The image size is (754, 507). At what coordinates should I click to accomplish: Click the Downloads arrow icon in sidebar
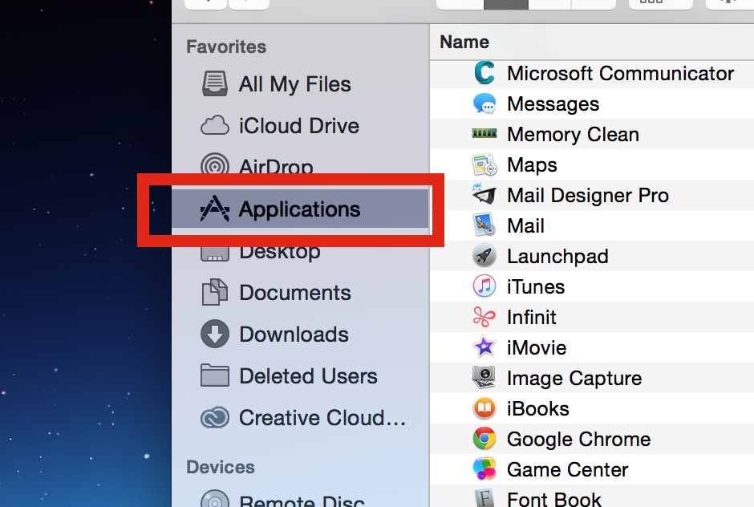pos(214,334)
